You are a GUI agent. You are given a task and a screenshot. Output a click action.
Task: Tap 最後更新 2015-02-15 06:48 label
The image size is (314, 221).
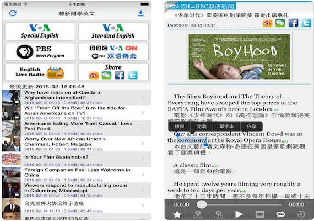(x=47, y=87)
